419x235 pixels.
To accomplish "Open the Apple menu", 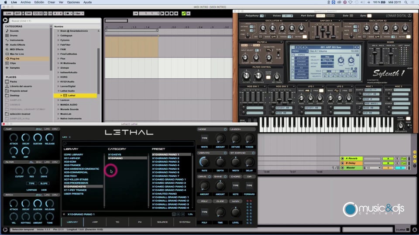I will (x=5, y=2).
